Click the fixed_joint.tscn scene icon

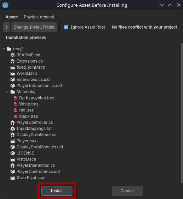[x=12, y=67]
